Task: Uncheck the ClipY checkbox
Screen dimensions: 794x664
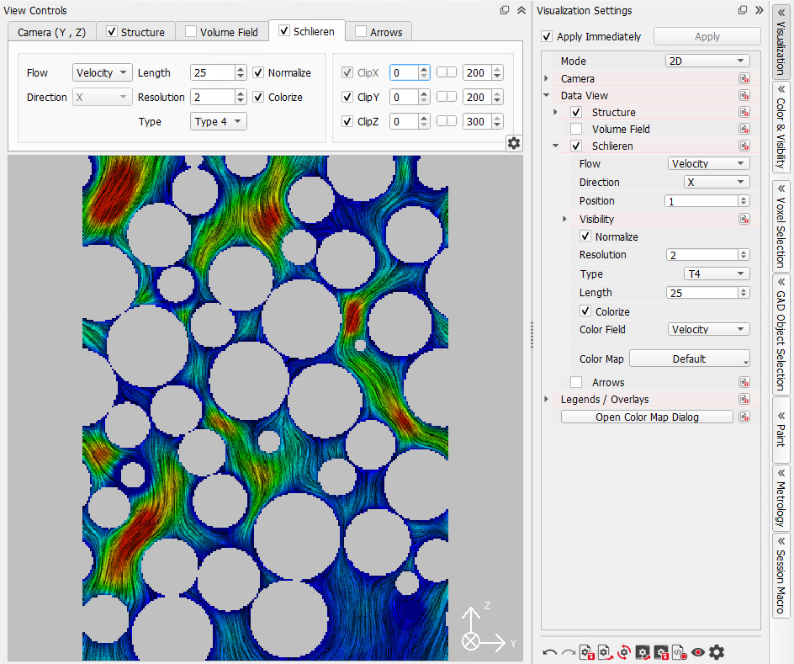Action: 347,97
